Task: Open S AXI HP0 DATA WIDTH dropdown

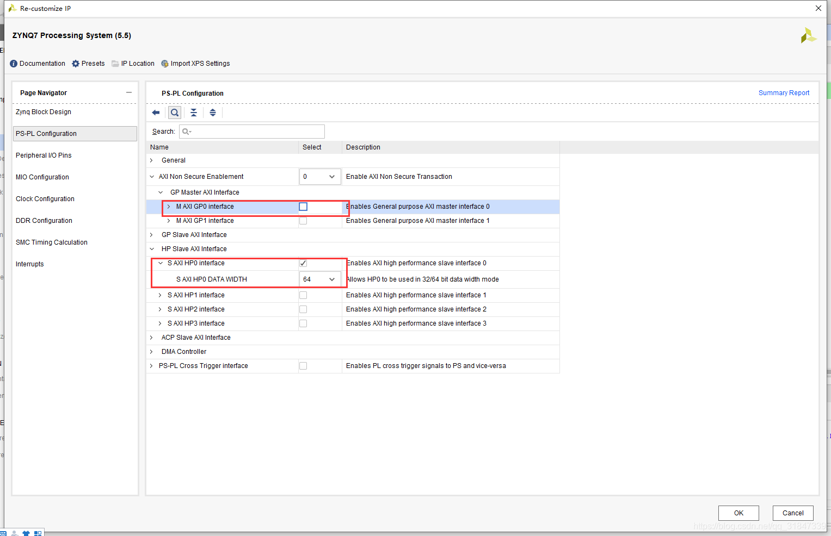Action: tap(320, 279)
